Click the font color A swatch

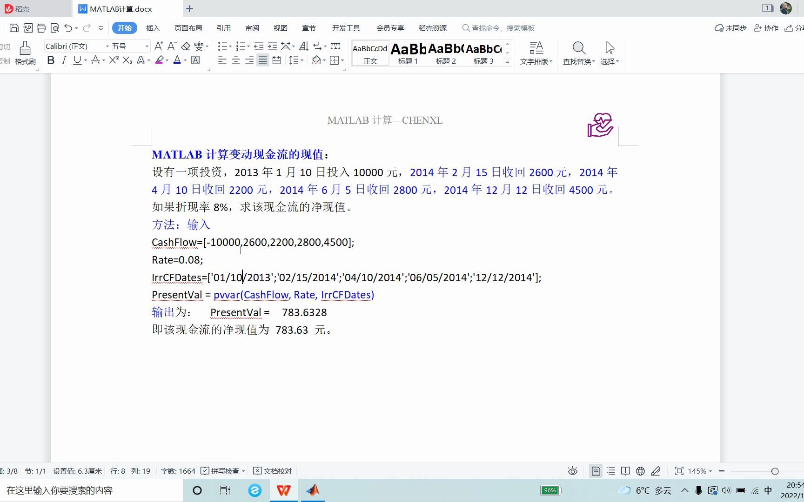177,60
